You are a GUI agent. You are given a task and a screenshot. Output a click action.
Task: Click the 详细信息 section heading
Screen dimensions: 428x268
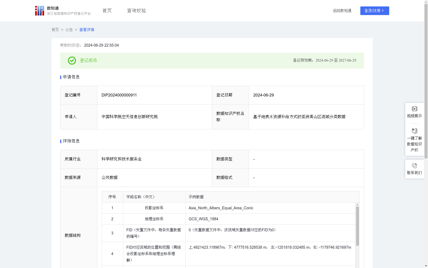click(x=71, y=141)
